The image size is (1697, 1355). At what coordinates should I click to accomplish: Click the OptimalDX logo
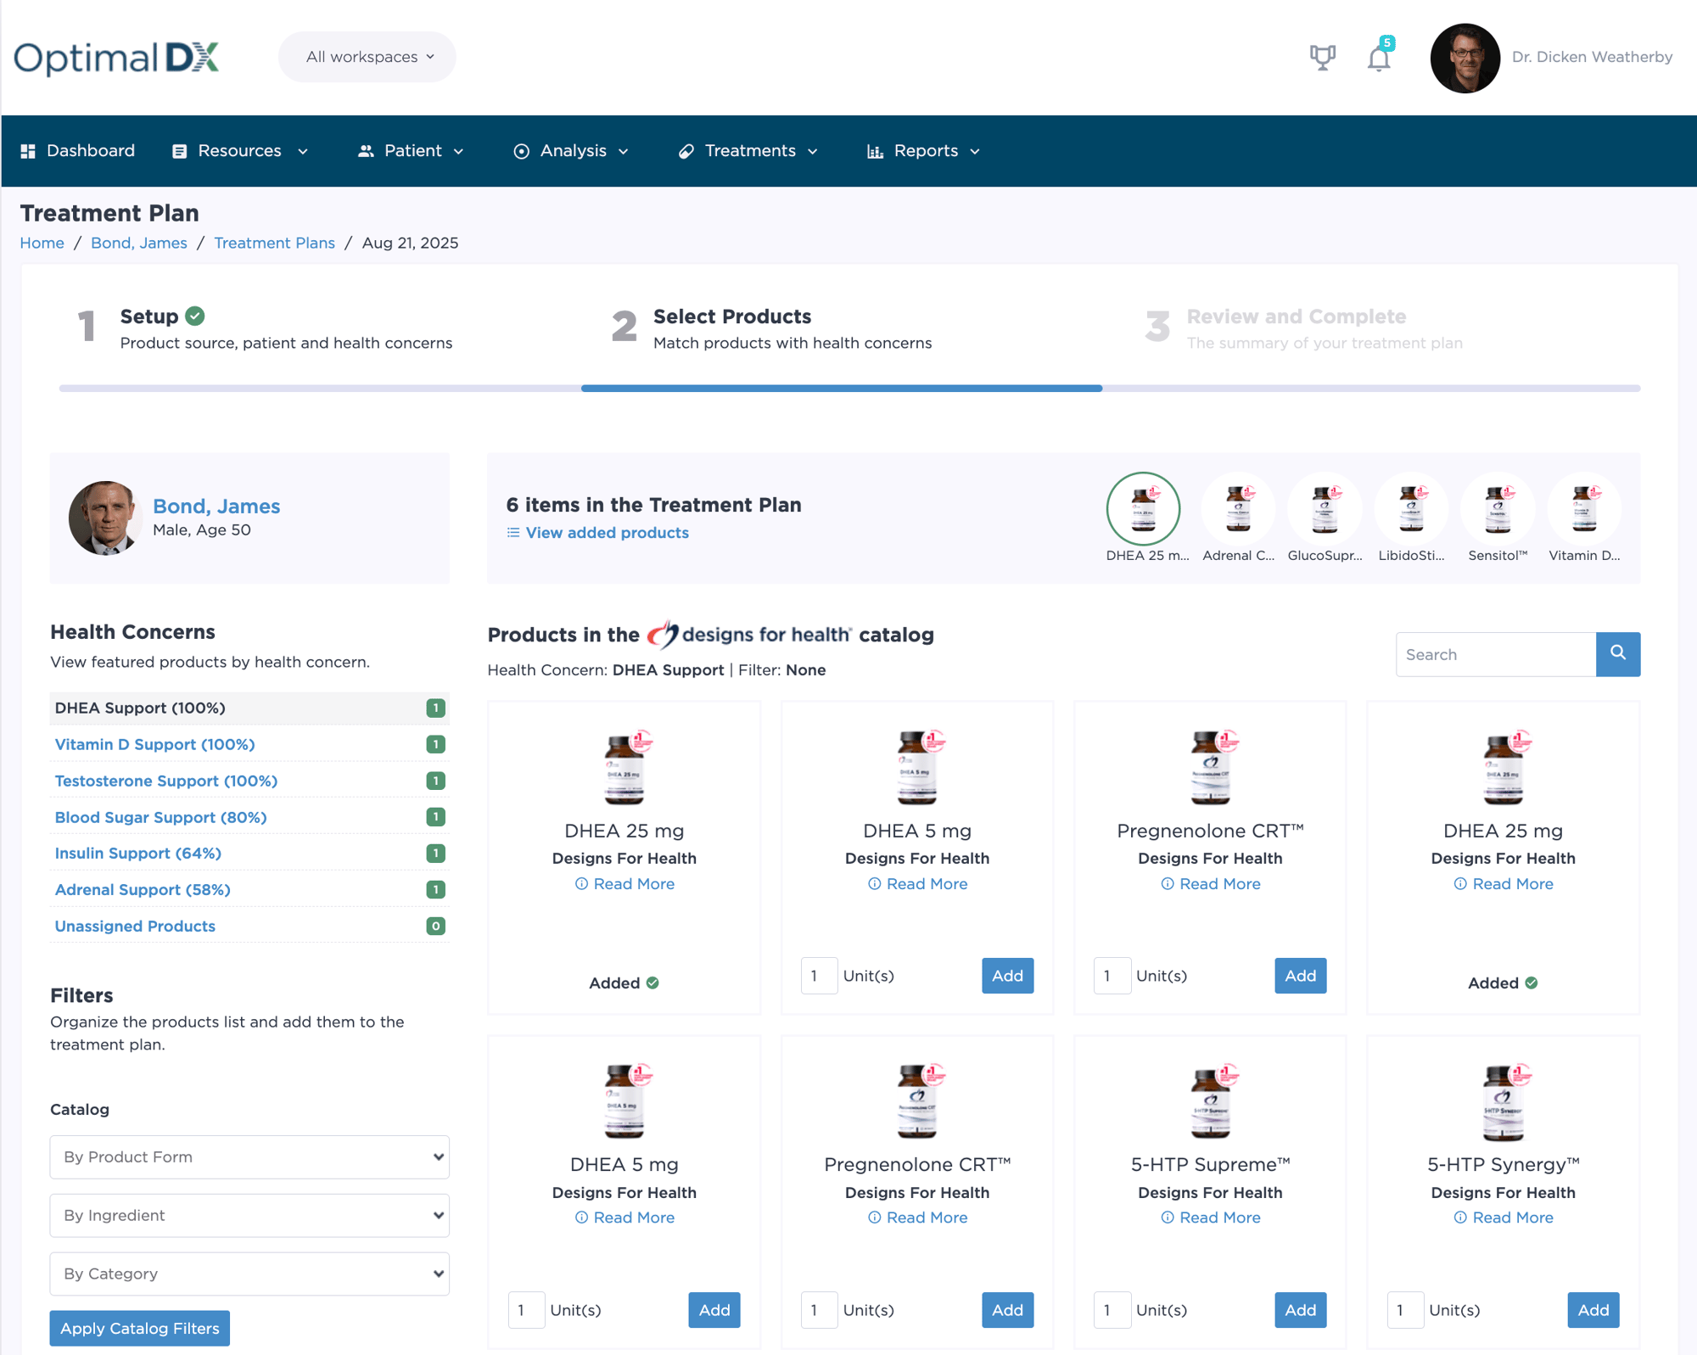pos(116,58)
